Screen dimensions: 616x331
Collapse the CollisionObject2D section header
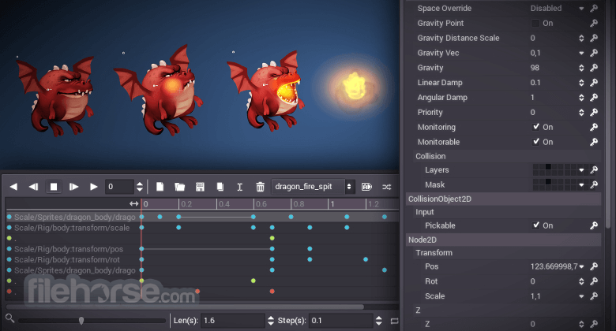503,199
